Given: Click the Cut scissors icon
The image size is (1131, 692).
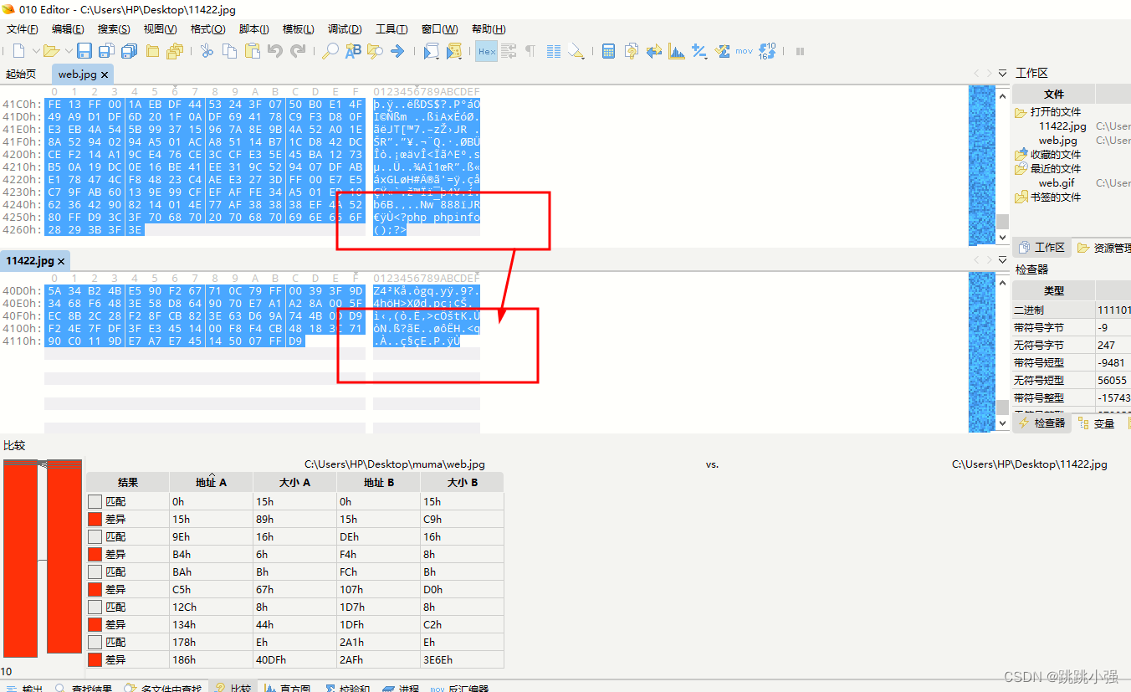Looking at the screenshot, I should click(x=207, y=51).
